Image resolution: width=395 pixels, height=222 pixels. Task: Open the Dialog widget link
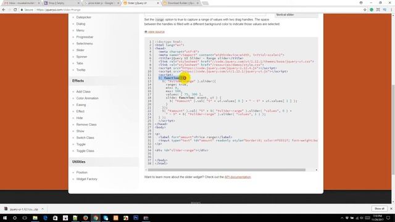81,23
